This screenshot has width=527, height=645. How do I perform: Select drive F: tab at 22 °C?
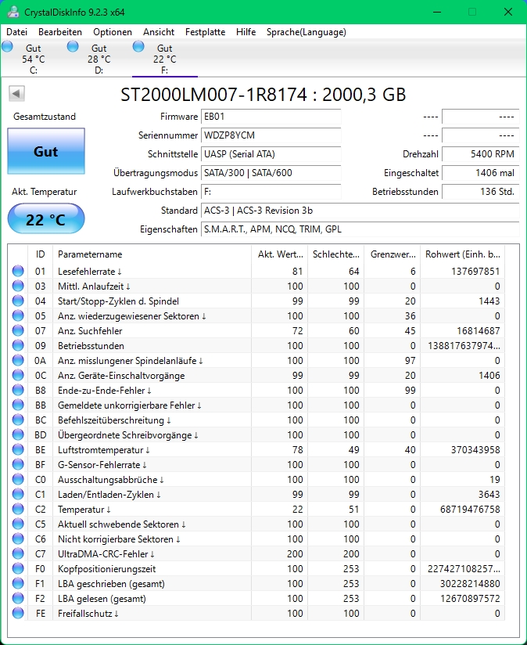click(x=164, y=59)
